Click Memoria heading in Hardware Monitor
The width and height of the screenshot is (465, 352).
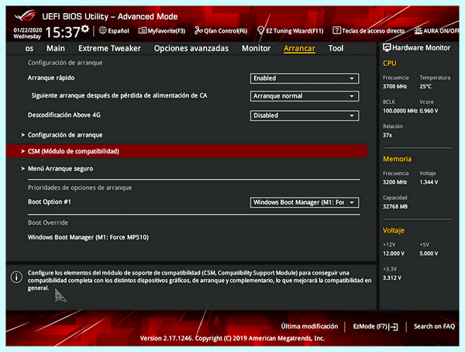tap(397, 159)
